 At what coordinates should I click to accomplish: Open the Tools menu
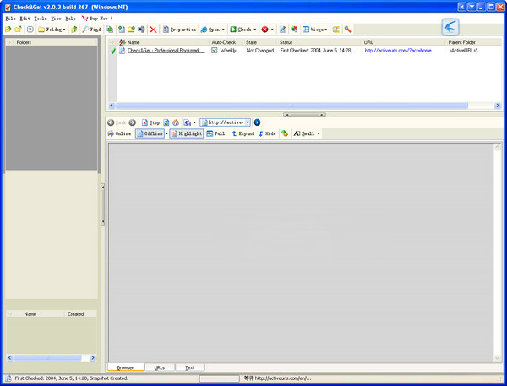(x=41, y=18)
